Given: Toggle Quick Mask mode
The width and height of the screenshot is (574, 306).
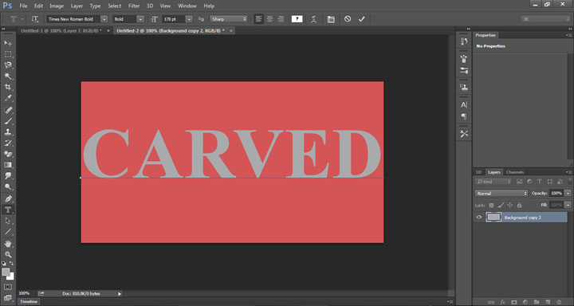Looking at the screenshot, I should click(x=8, y=287).
